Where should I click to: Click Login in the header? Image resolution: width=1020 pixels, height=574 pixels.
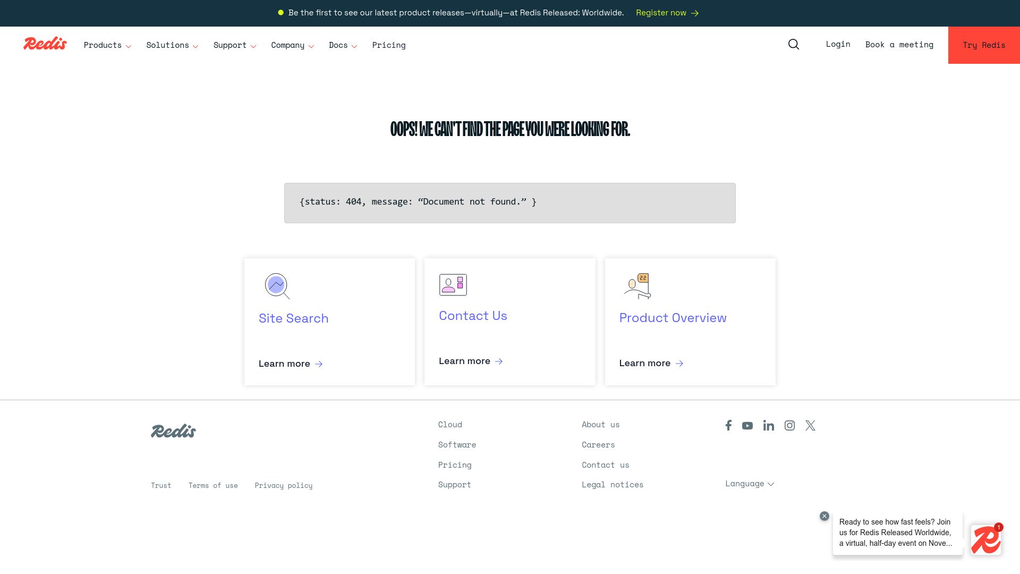(x=838, y=44)
